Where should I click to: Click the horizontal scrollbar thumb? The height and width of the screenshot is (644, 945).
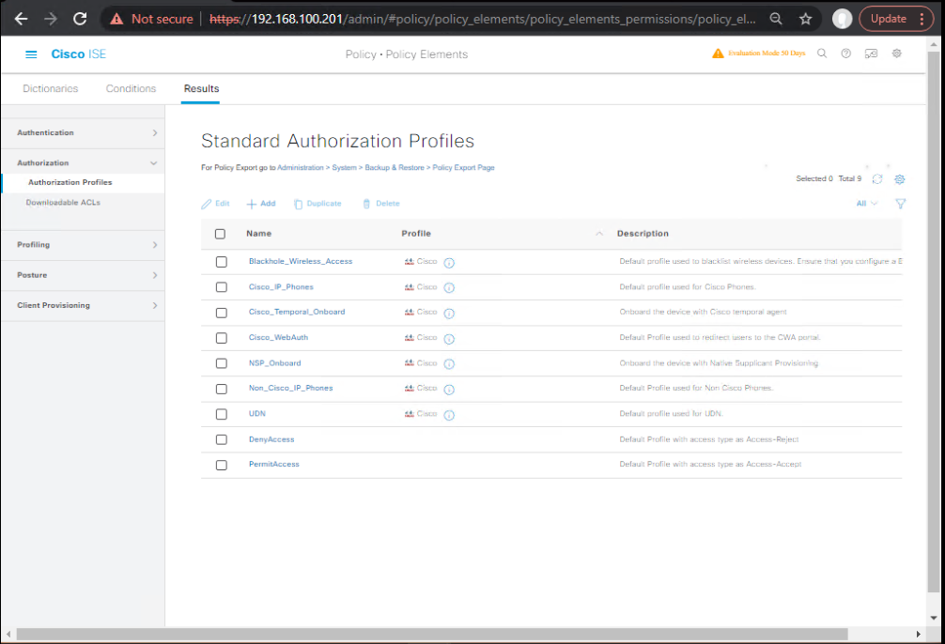point(432,635)
